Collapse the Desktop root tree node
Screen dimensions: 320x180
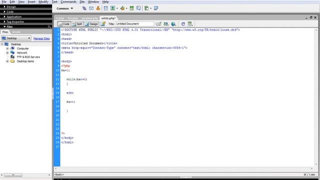click(x=2, y=44)
